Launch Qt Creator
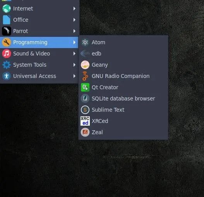The height and width of the screenshot is (197, 204). pos(123,87)
